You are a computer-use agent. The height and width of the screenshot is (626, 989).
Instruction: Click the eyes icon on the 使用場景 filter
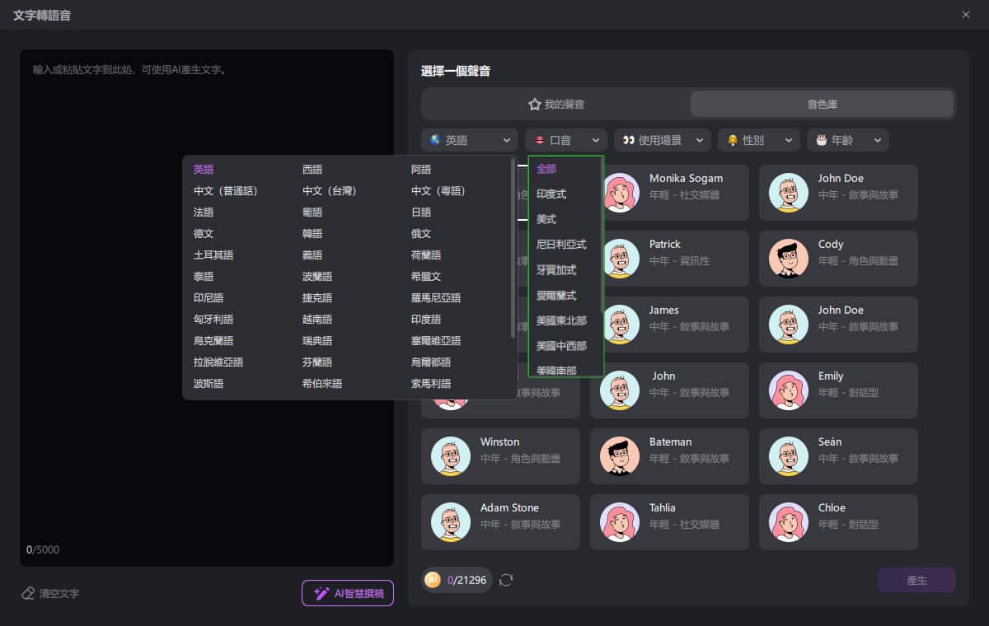pos(629,140)
